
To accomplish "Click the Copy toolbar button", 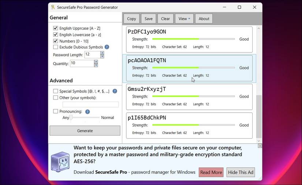I will coord(131,19).
